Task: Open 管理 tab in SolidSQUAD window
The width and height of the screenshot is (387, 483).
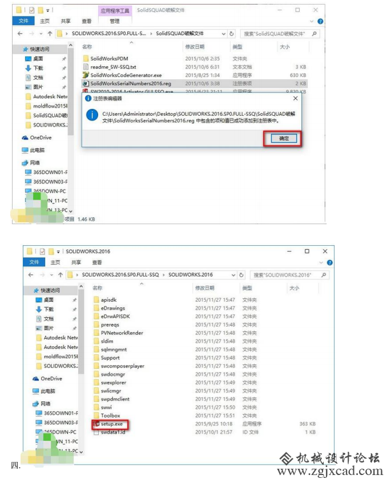Action: [x=115, y=21]
